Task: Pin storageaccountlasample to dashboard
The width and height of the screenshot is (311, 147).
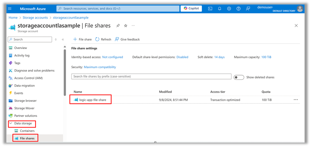Action: [x=118, y=26]
